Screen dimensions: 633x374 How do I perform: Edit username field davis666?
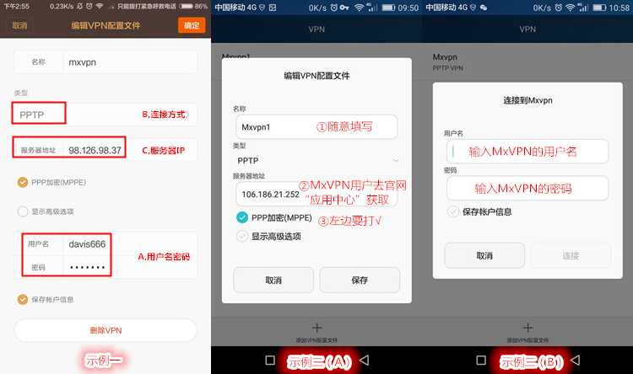(x=105, y=244)
